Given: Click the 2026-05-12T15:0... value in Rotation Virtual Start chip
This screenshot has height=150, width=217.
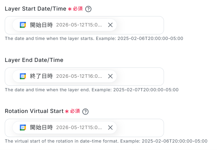Looking at the screenshot, I should 79,128.
